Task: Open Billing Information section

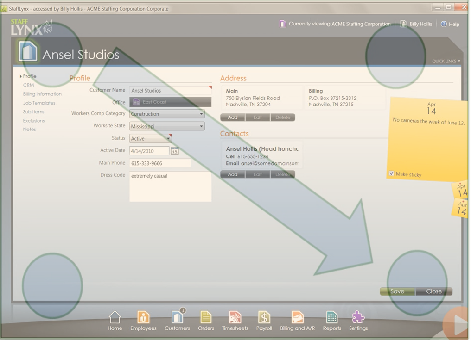Action: [42, 94]
